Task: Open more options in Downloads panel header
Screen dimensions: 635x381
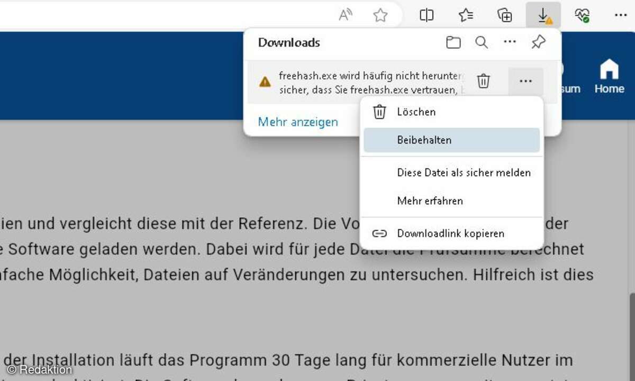Action: (510, 42)
